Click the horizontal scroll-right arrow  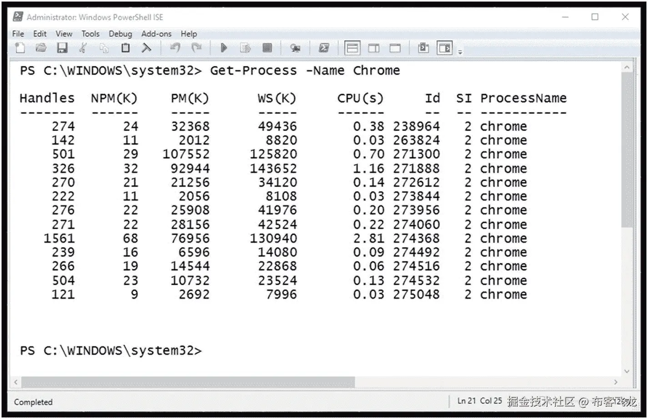[616, 382]
